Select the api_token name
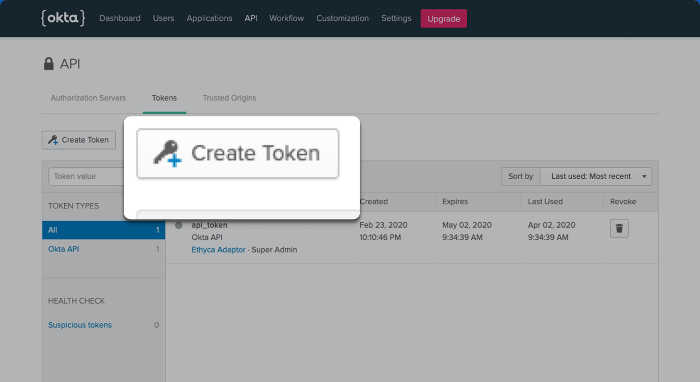 pos(209,225)
